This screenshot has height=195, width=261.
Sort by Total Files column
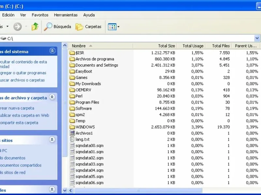pyautogui.click(x=218, y=46)
